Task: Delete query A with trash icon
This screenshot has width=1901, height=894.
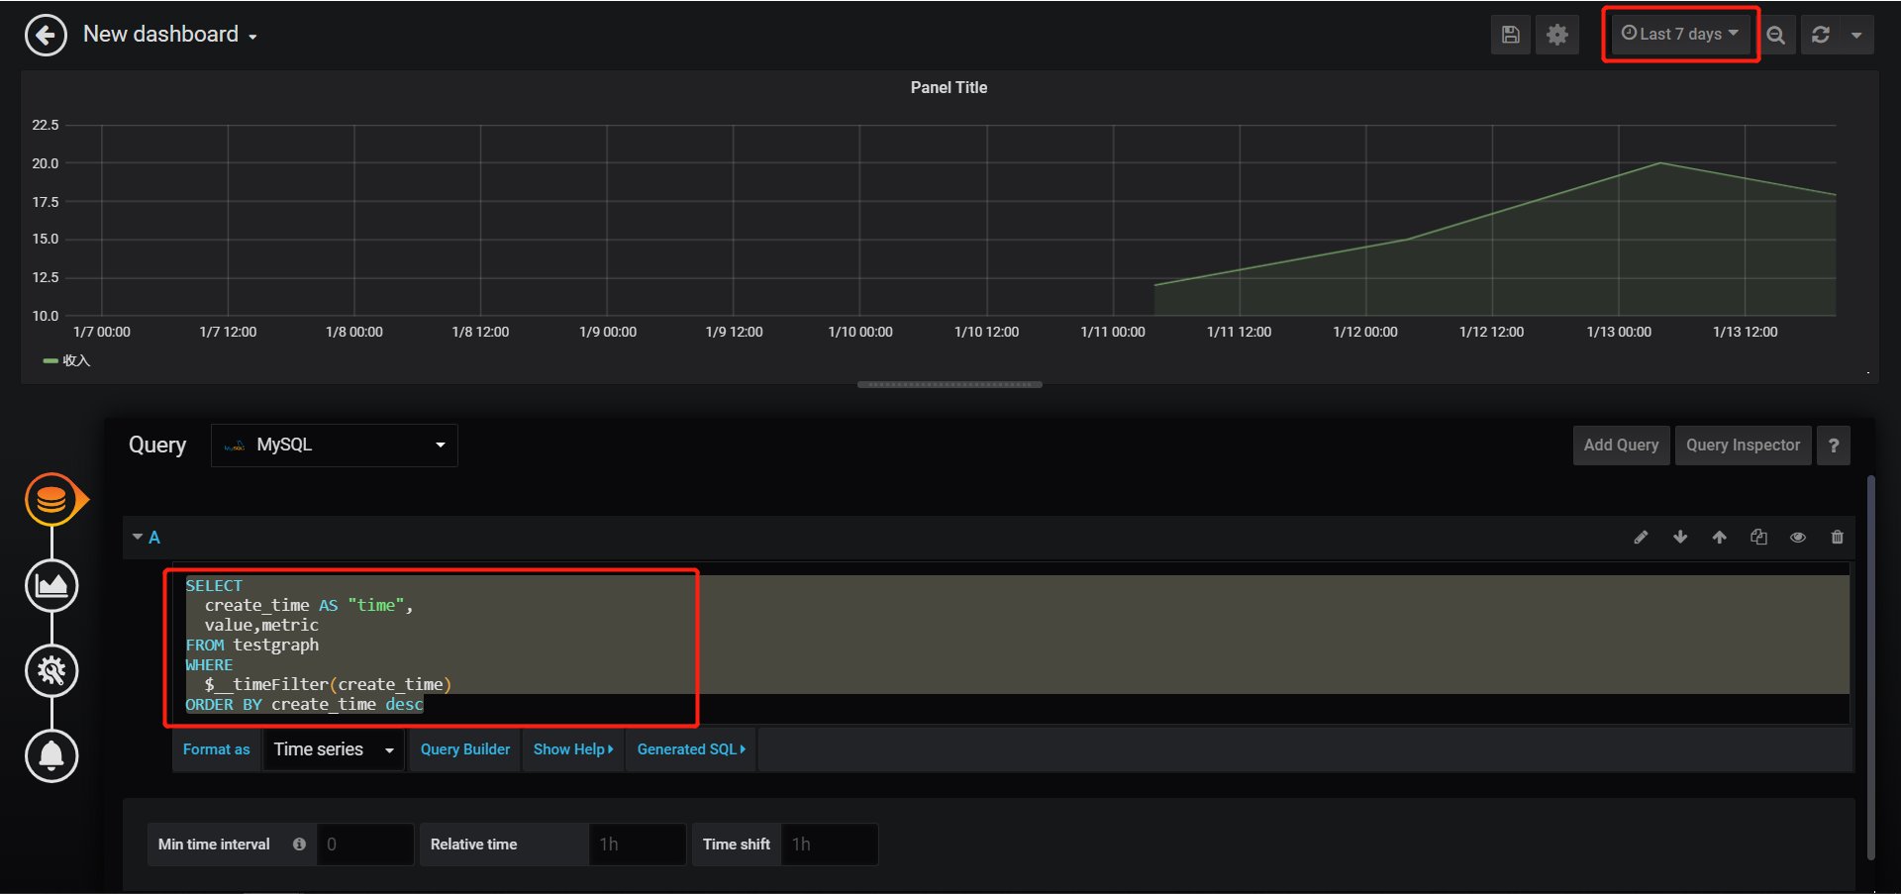Action: point(1838,537)
